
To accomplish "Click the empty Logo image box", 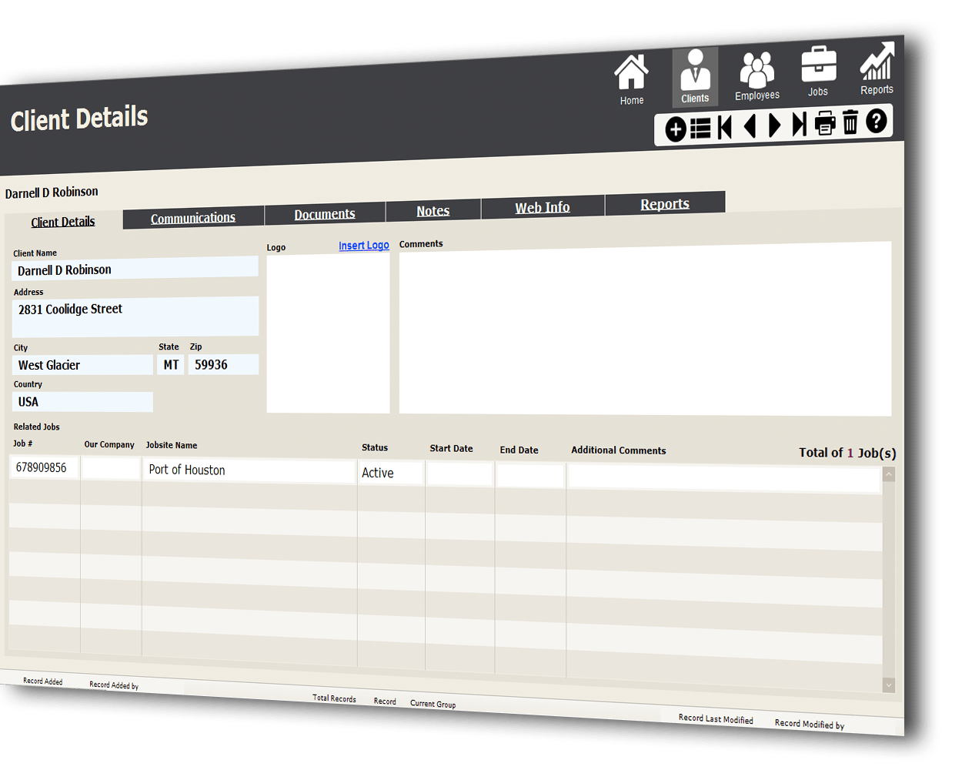I will (328, 333).
